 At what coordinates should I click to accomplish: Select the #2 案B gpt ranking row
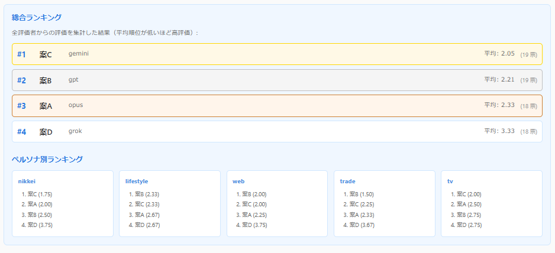tap(277, 80)
